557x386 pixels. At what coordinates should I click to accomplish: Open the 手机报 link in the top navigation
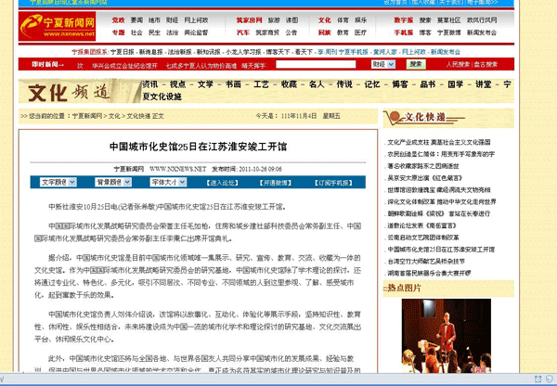tap(404, 32)
